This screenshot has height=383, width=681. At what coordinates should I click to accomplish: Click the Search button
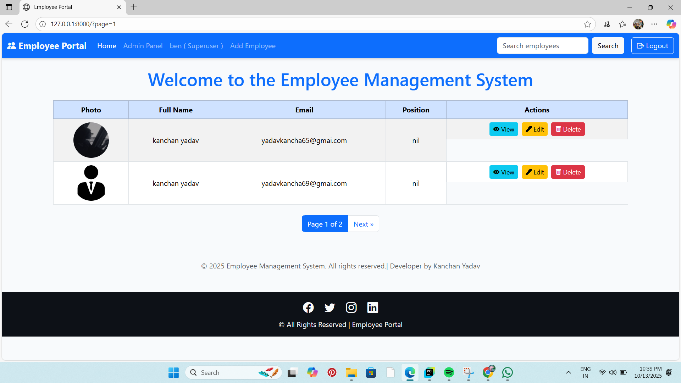pyautogui.click(x=608, y=45)
